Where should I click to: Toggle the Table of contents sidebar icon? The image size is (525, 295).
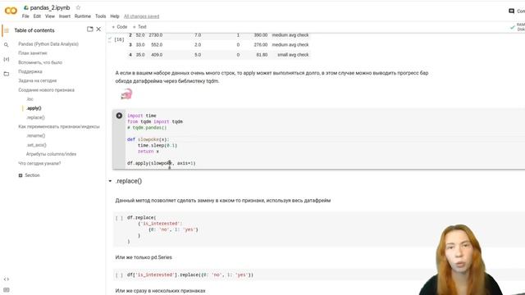(x=6, y=30)
